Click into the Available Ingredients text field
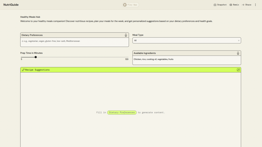Screen dimensions: 262x147 pyautogui.click(x=186, y=60)
